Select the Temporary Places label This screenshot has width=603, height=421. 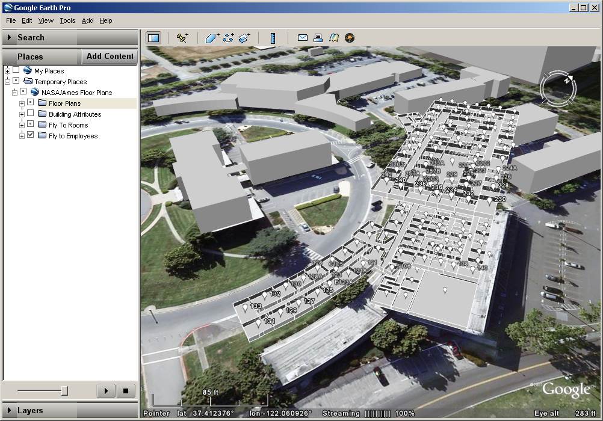[x=61, y=82]
